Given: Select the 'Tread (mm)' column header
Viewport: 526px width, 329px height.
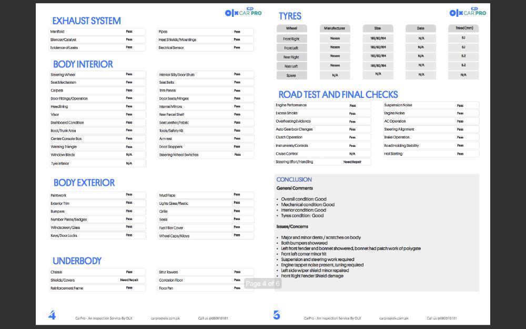Looking at the screenshot, I should 463,28.
